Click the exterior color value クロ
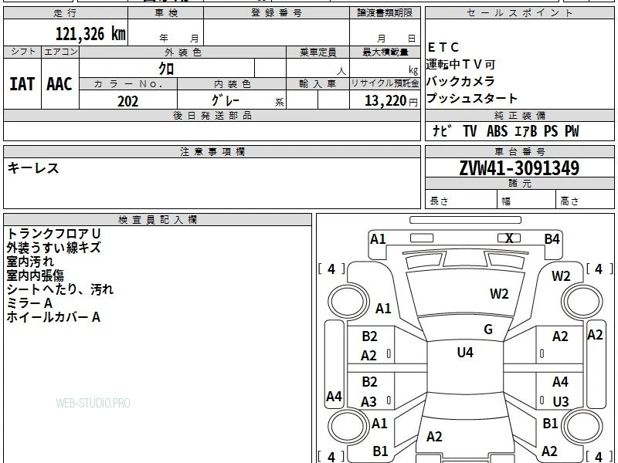Image resolution: width=618 pixels, height=463 pixels. pyautogui.click(x=166, y=69)
